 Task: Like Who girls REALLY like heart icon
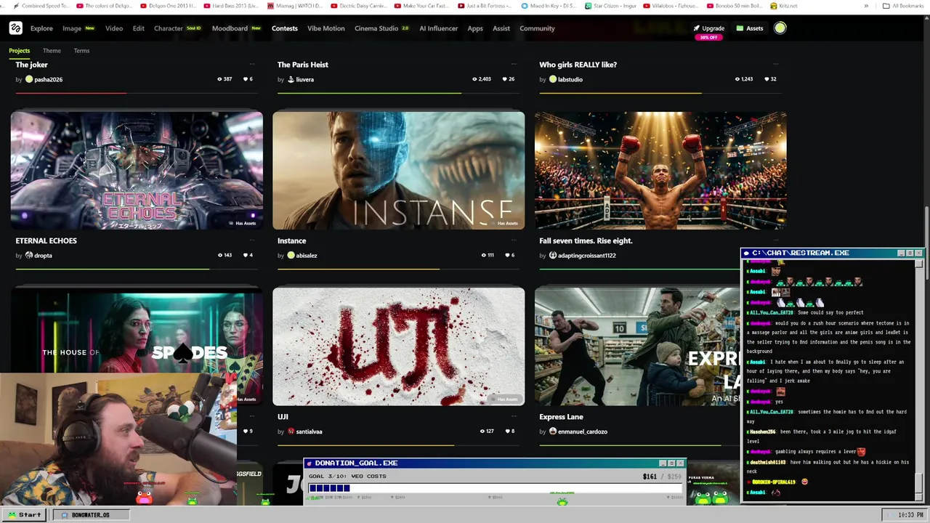[x=767, y=79]
